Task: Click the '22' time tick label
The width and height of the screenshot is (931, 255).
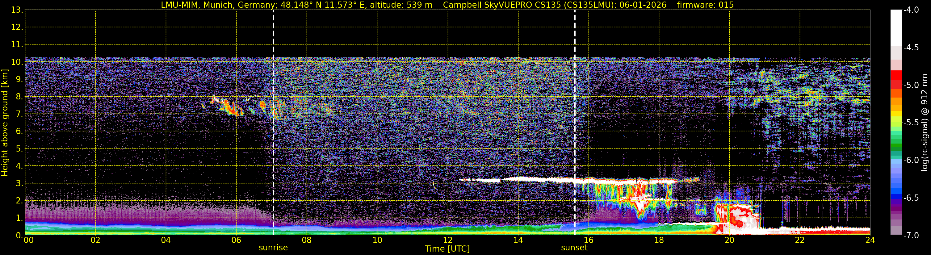Action: [800, 240]
